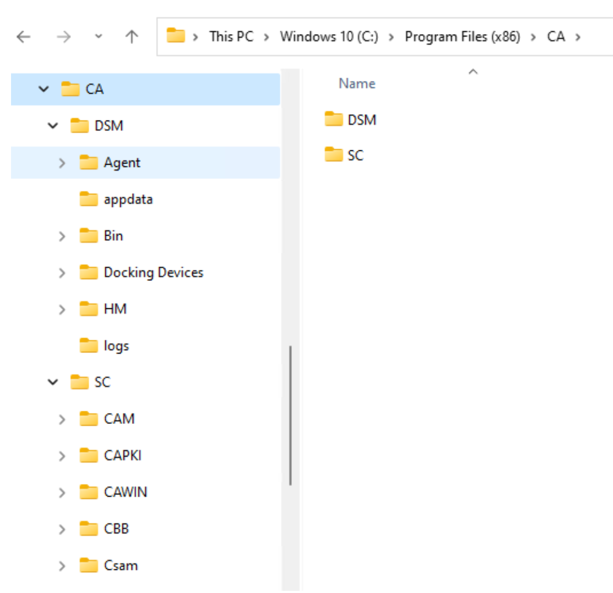Expand the Agent folder node
This screenshot has width=613, height=593.
[x=62, y=163]
